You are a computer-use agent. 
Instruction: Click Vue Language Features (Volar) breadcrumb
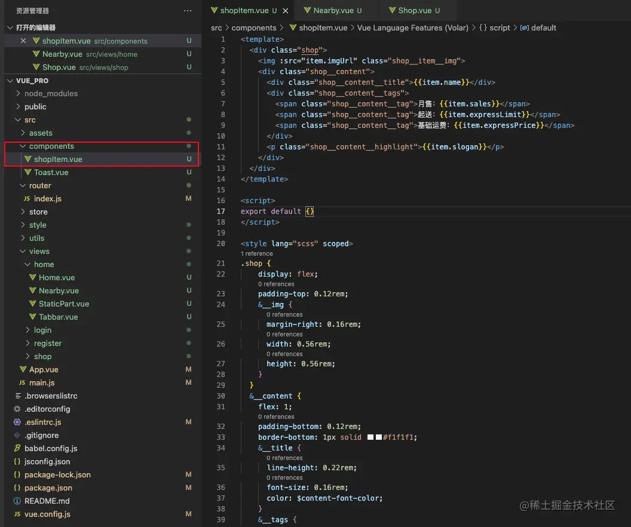413,27
